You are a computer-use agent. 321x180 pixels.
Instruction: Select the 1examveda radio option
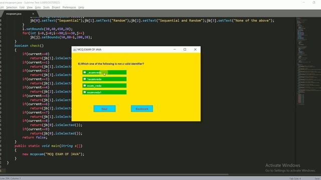[x=104, y=79]
